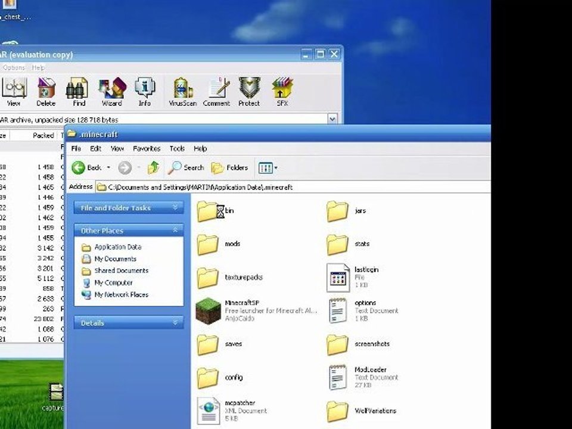Open the Options menu in WinRAR
Image resolution: width=572 pixels, height=429 pixels.
pyautogui.click(x=14, y=67)
